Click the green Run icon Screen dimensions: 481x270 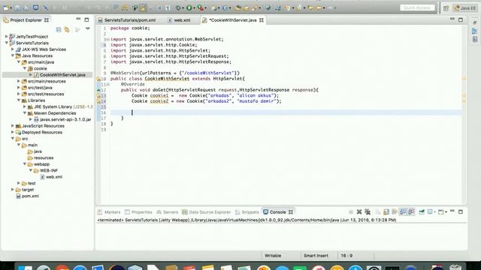point(189,8)
